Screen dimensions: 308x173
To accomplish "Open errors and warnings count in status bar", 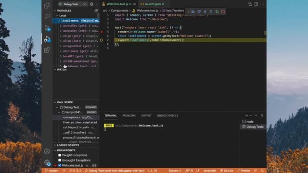I will [x=75, y=171].
